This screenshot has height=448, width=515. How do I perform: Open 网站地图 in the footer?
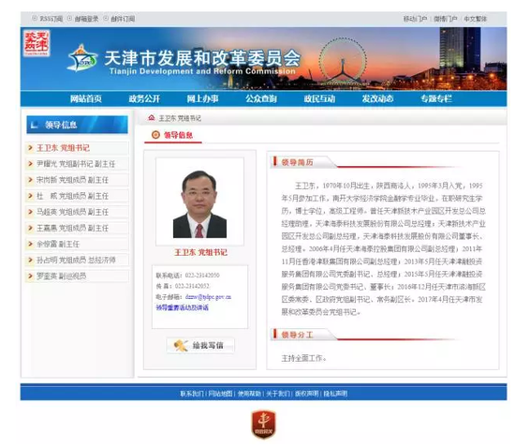pyautogui.click(x=220, y=394)
